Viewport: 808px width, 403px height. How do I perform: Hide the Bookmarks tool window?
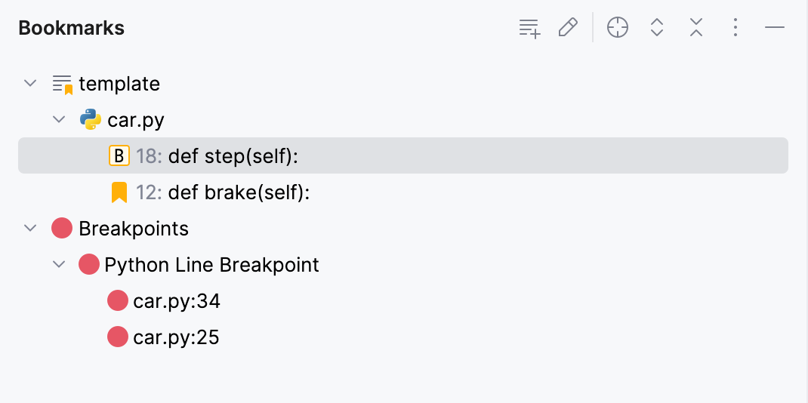(775, 29)
